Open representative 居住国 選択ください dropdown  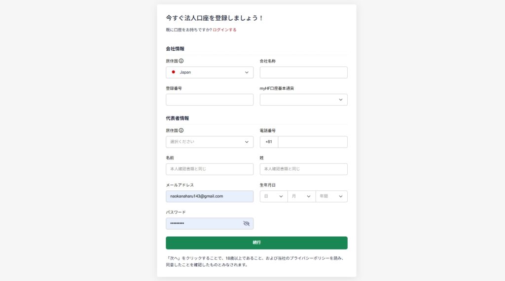[x=210, y=142]
